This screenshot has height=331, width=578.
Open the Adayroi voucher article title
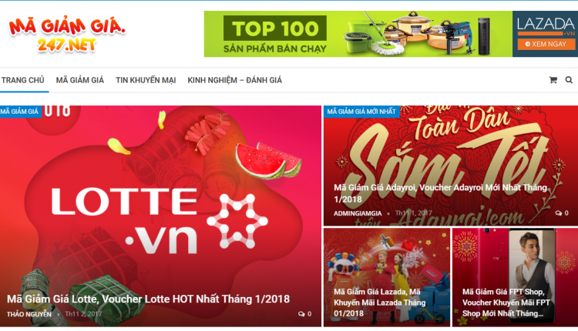click(440, 193)
